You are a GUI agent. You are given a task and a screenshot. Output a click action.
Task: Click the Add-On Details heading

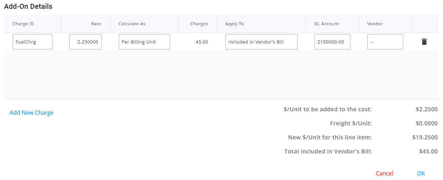coord(28,6)
